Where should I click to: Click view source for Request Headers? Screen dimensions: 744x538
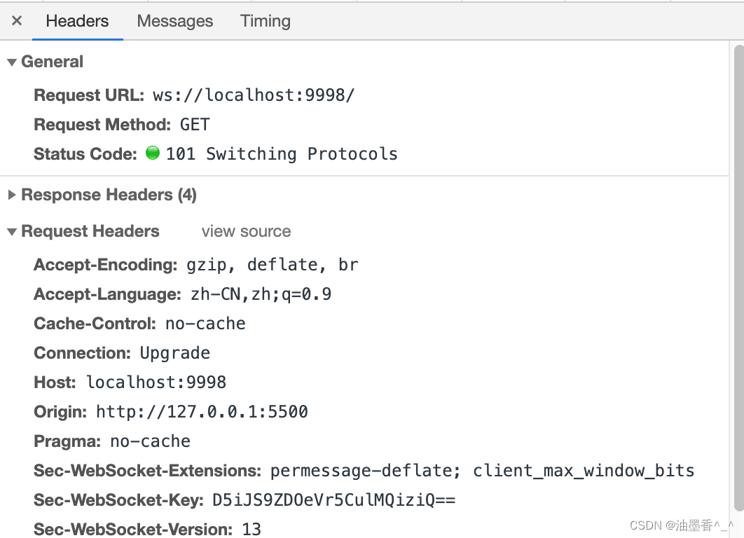click(x=246, y=231)
